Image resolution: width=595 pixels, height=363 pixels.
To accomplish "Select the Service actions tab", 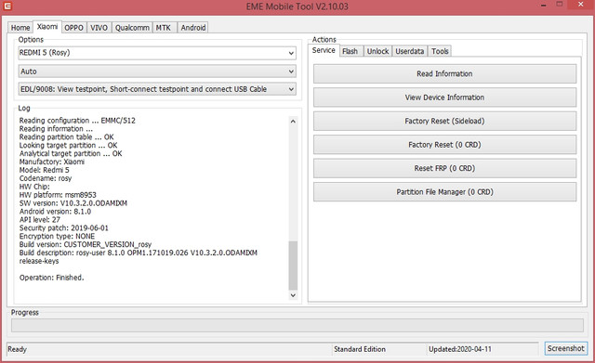I will [x=324, y=50].
